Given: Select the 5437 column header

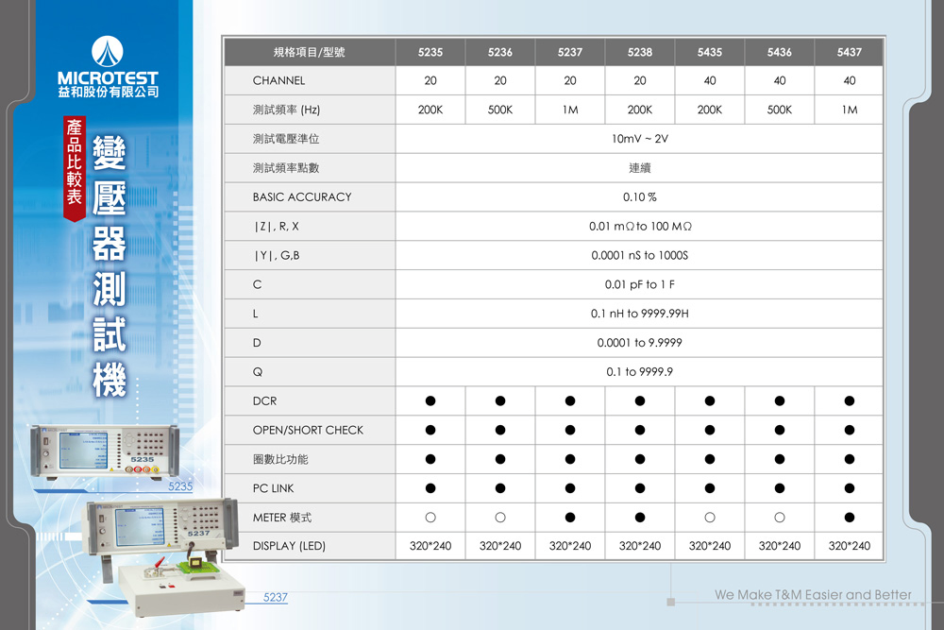Looking at the screenshot, I should point(849,52).
